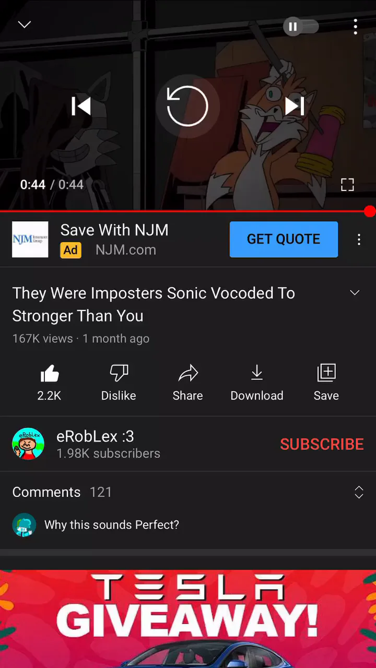The image size is (376, 668).
Task: Tap the GET QUOTE button
Action: (x=284, y=239)
